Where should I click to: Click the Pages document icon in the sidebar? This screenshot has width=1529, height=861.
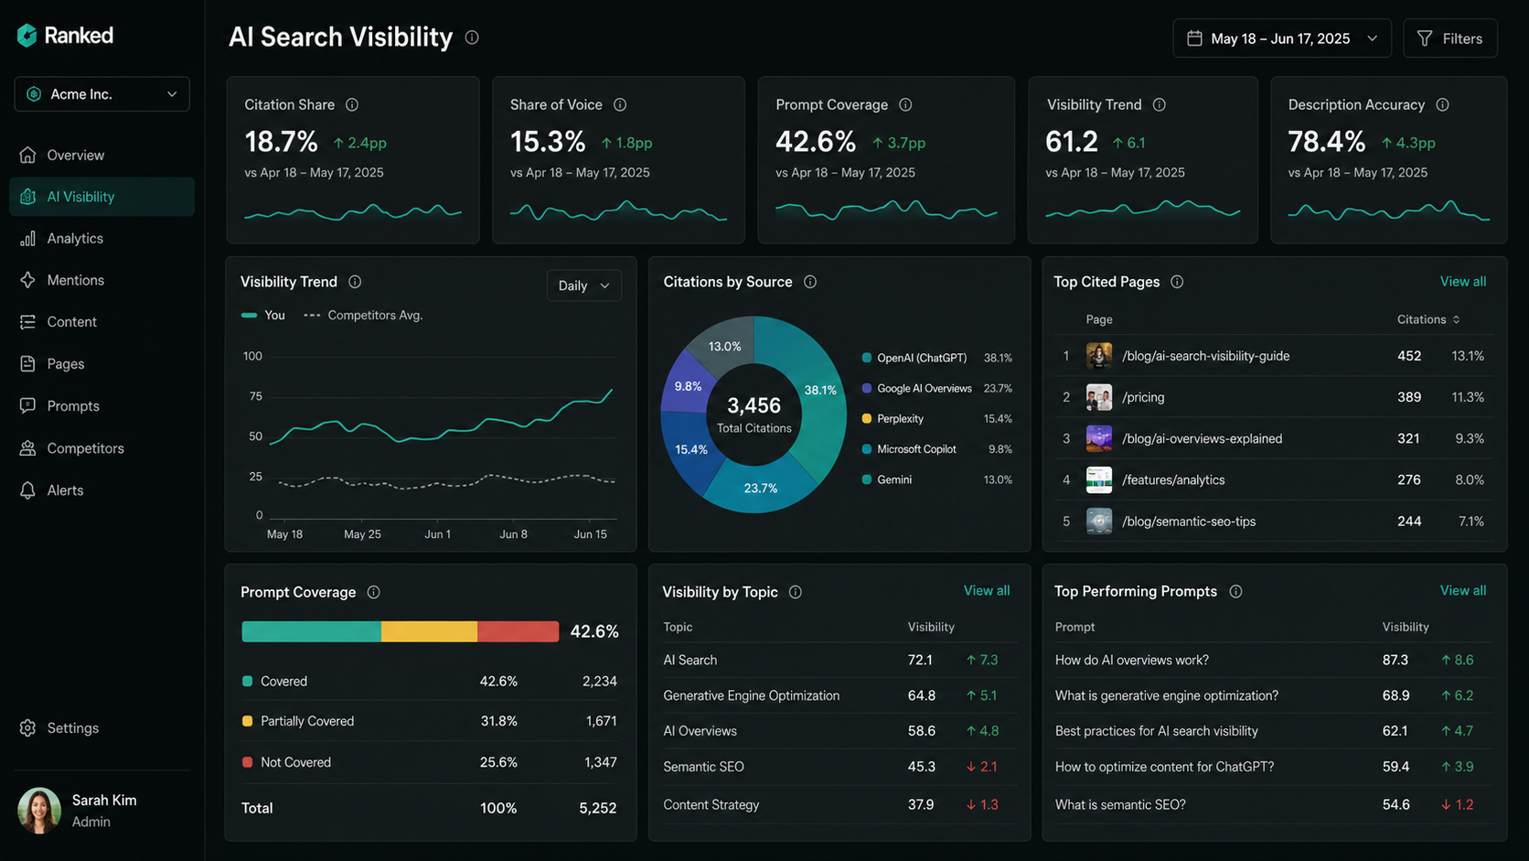28,364
